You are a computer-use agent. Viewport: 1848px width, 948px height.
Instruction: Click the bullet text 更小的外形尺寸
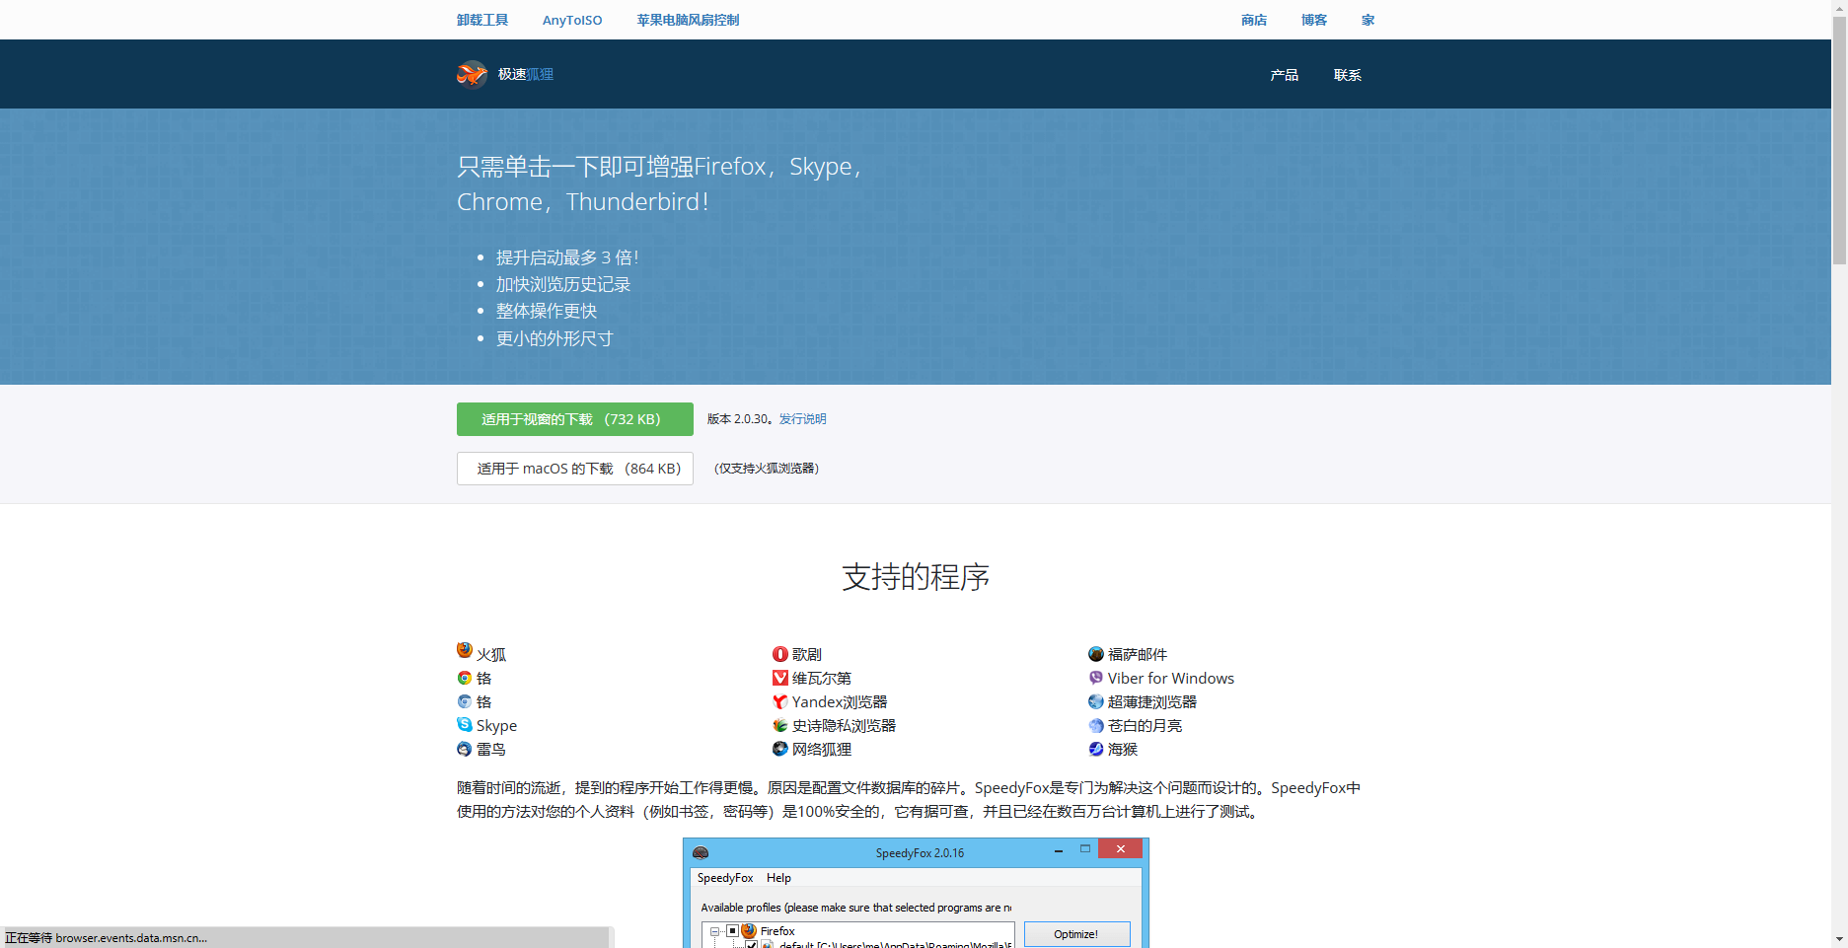pyautogui.click(x=554, y=338)
